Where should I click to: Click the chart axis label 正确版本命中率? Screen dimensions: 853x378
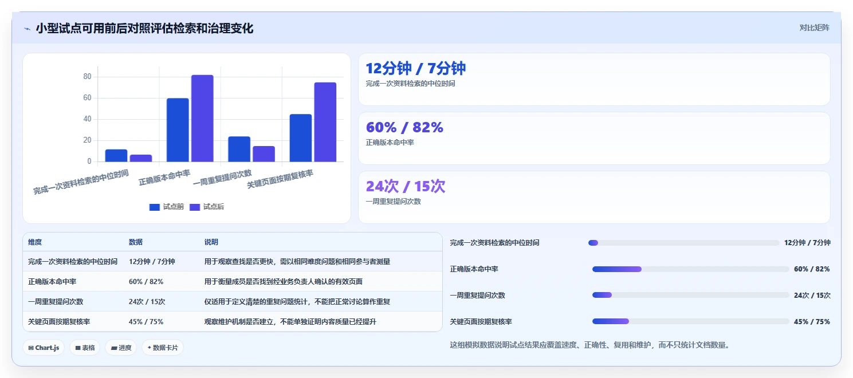pyautogui.click(x=165, y=178)
